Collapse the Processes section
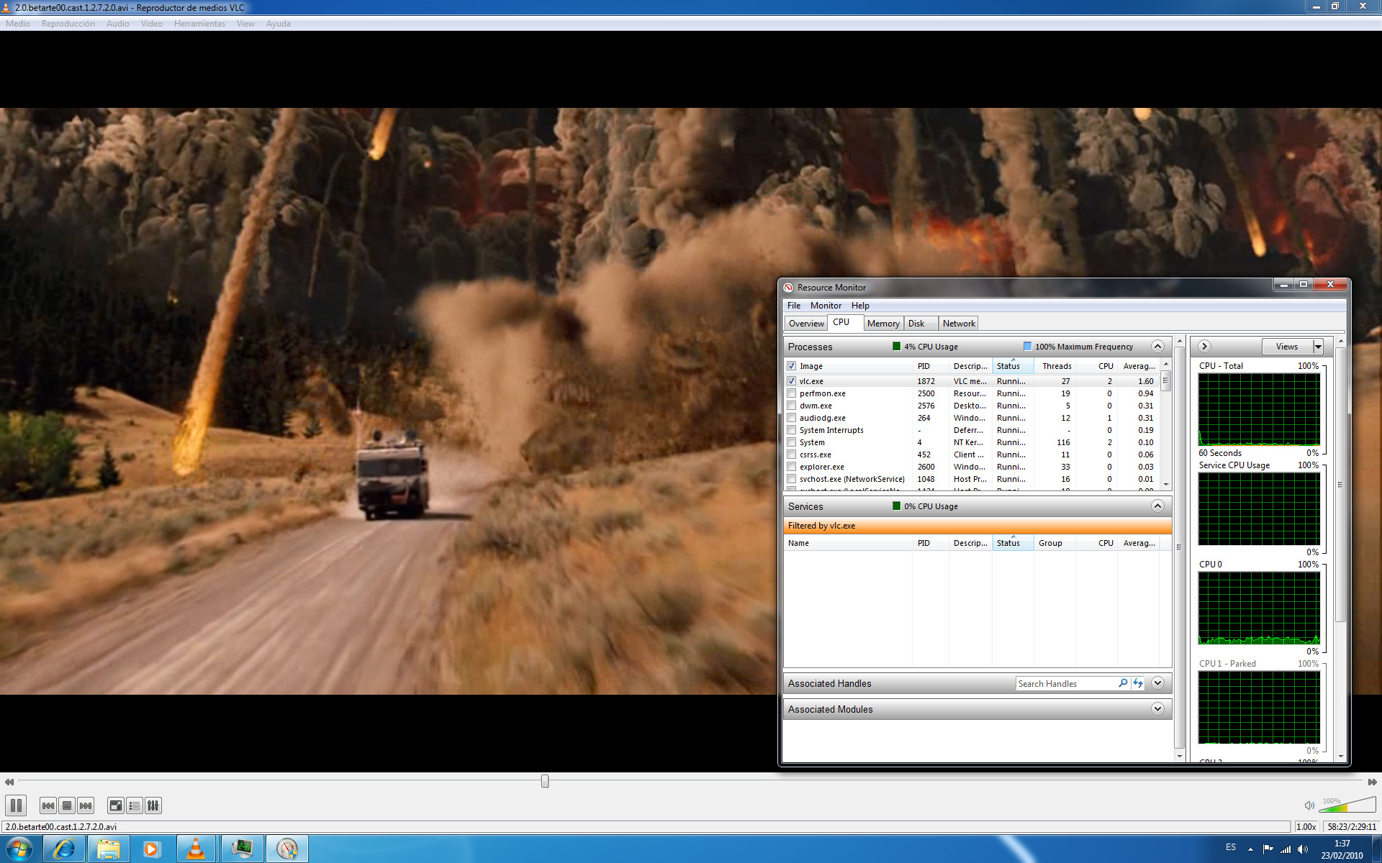The width and height of the screenshot is (1382, 863). pos(1157,347)
